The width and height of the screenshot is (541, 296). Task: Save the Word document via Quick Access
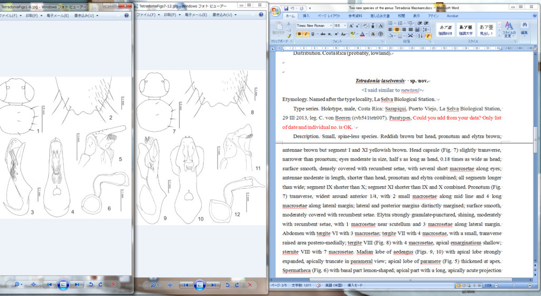point(286,8)
